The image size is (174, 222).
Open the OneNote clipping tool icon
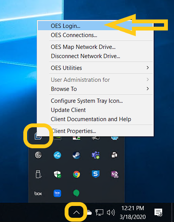pos(115,174)
